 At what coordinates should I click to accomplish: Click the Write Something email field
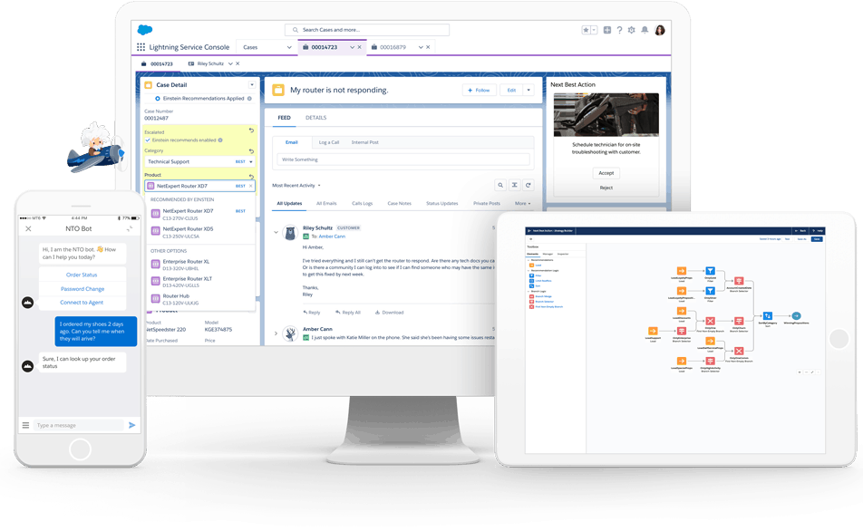coord(402,159)
